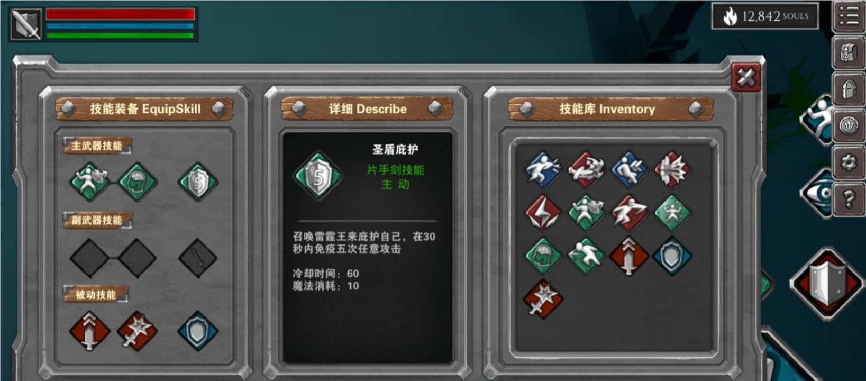Select the green star-figure skill in Inventory

point(672,213)
